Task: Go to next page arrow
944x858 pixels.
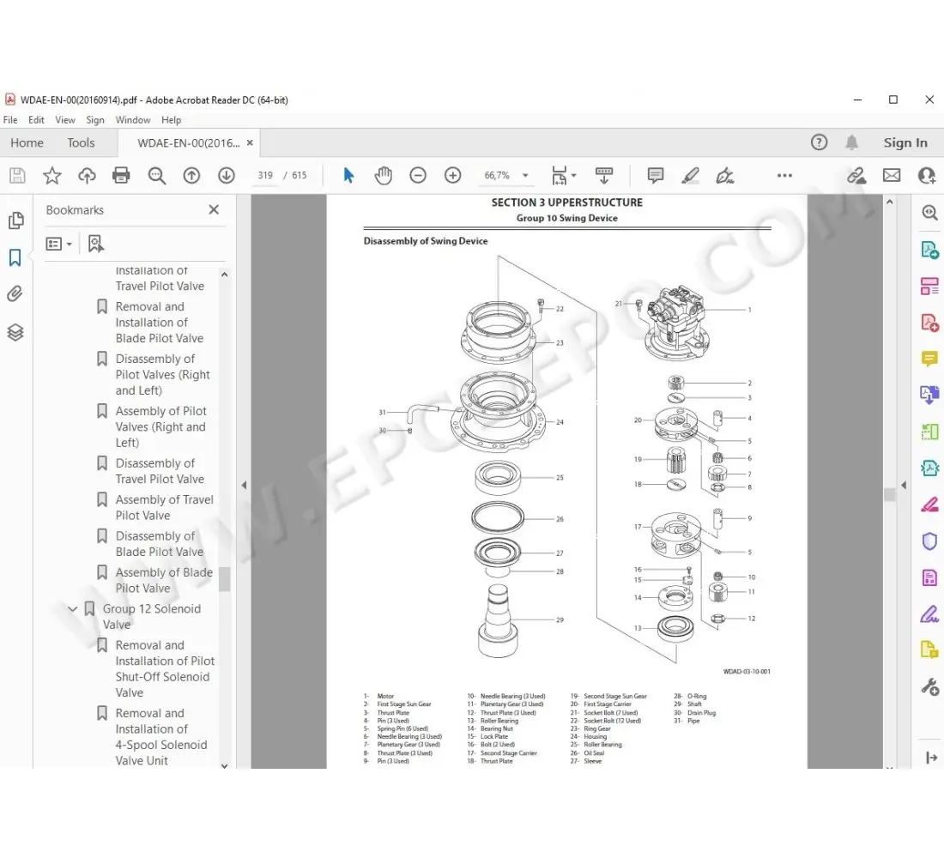Action: pyautogui.click(x=226, y=175)
